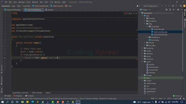The image size is (186, 104).
Task: Click the listen for PHP debug connections icon
Action: [173, 6]
